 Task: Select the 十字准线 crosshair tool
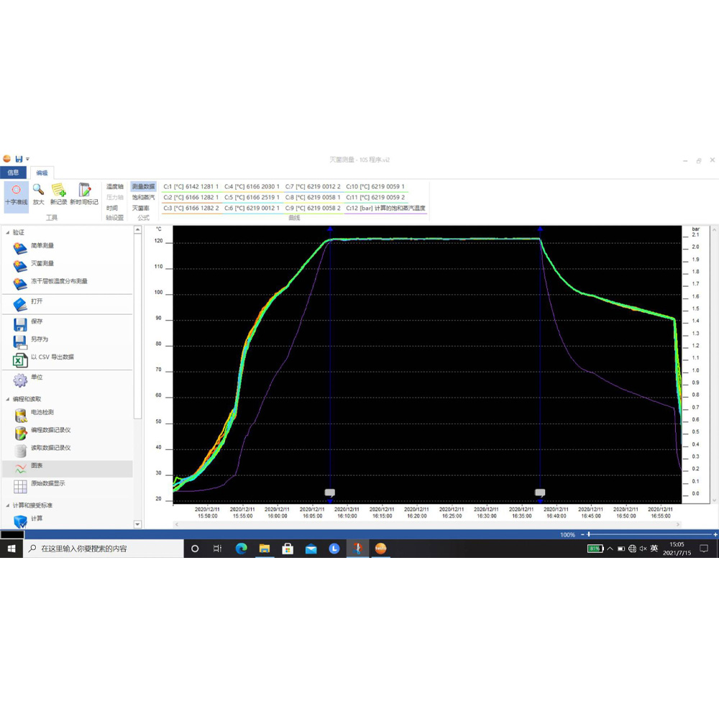pyautogui.click(x=16, y=193)
